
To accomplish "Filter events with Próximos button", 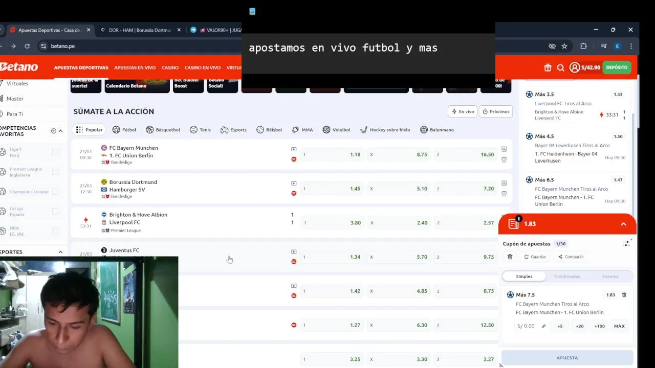I will [496, 111].
